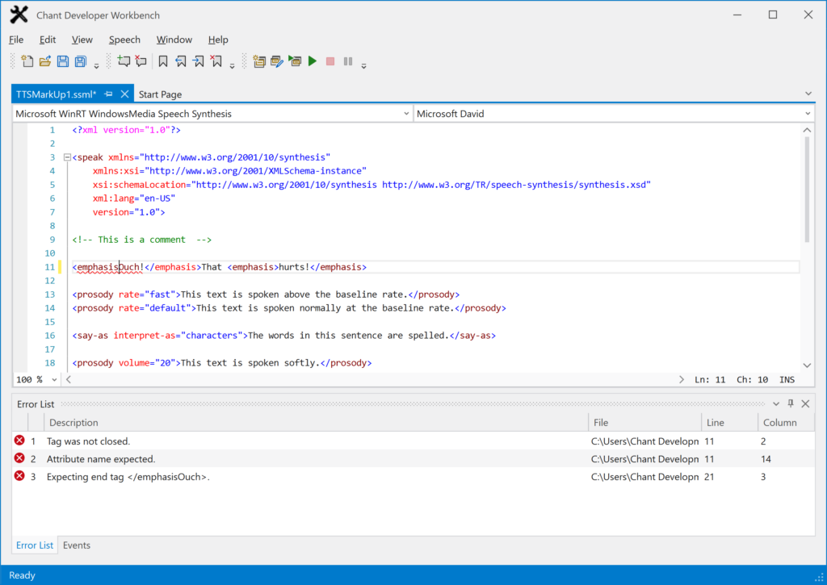
Task: Select error 'Expecting end tag </emphasisOuch>.'
Action: tap(413, 476)
